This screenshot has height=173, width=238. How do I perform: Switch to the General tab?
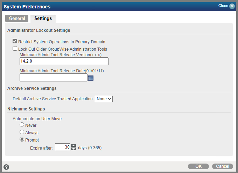coord(17,19)
